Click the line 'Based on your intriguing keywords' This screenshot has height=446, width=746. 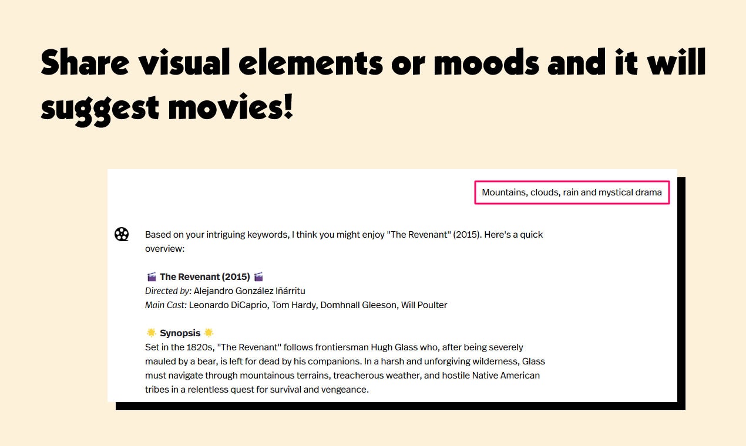(344, 234)
